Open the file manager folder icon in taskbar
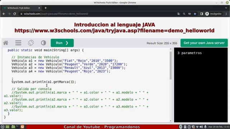This screenshot has height=129, width=230. [x=13, y=126]
